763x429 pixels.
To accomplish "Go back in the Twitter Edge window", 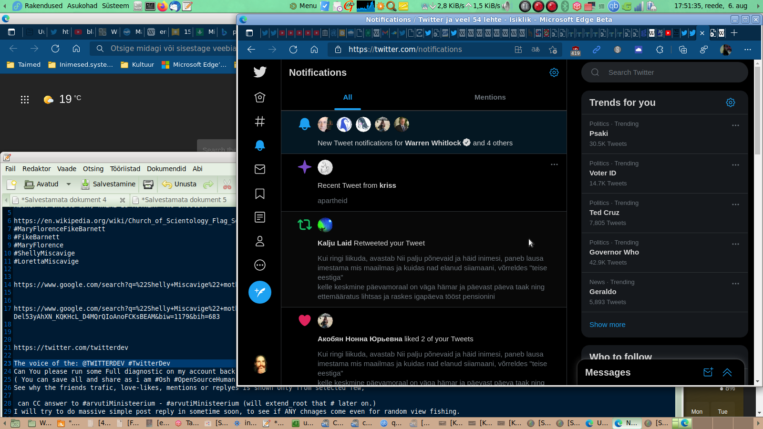I will tap(251, 49).
